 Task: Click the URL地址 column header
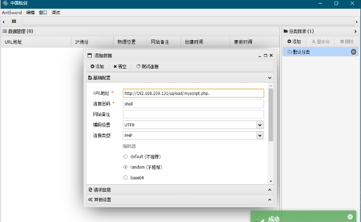(x=36, y=42)
